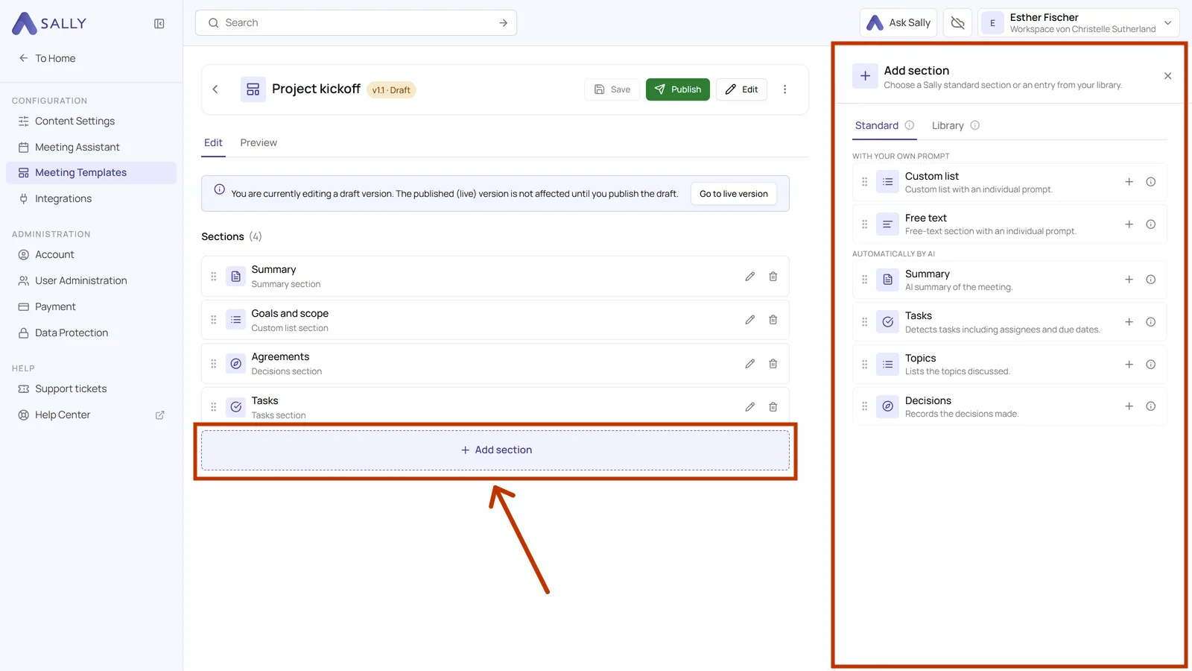The height and width of the screenshot is (671, 1192).
Task: Select the Edit tab
Action: [213, 142]
